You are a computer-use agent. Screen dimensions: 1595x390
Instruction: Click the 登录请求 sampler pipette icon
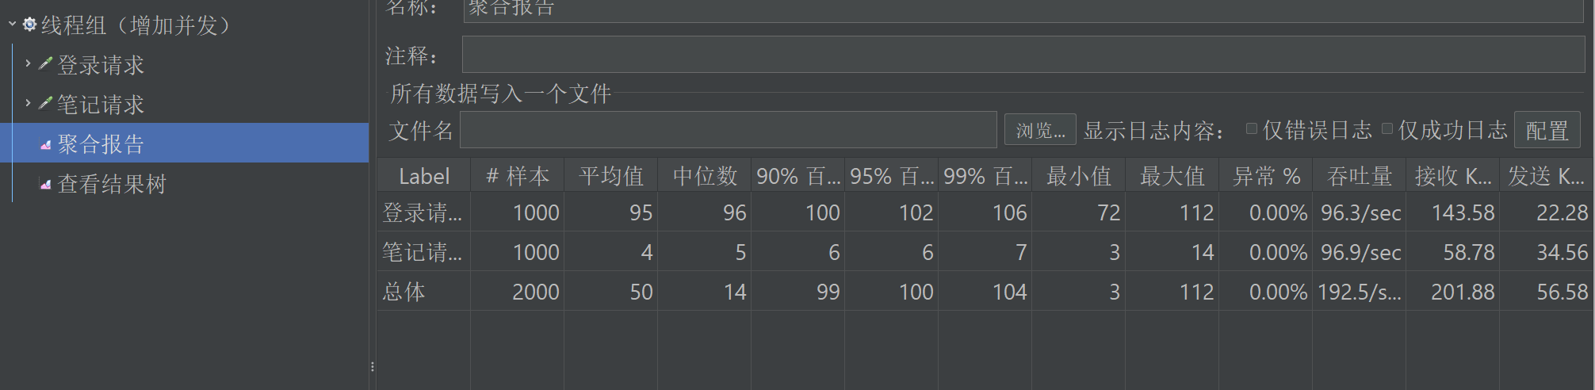point(46,63)
